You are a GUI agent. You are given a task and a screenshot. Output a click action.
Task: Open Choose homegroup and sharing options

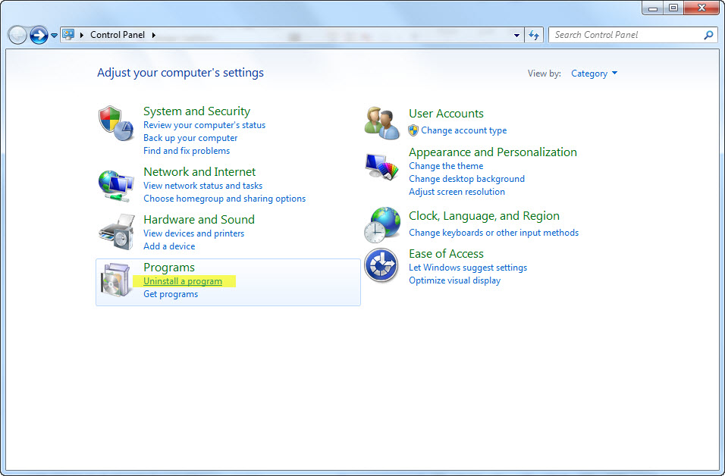224,199
